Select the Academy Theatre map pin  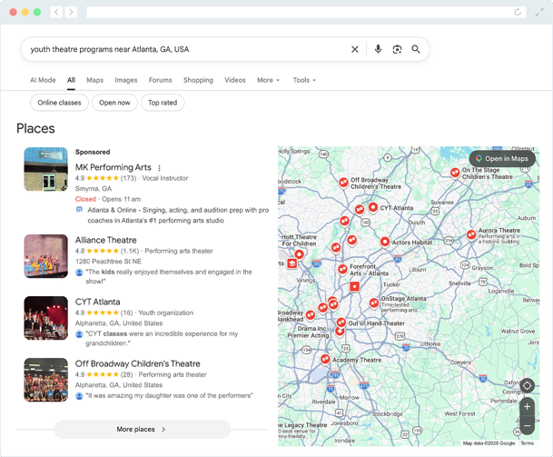(325, 359)
